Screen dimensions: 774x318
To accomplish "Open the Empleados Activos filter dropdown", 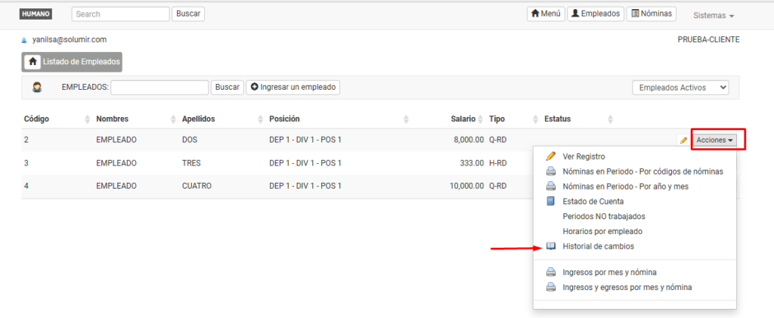I will (x=680, y=88).
